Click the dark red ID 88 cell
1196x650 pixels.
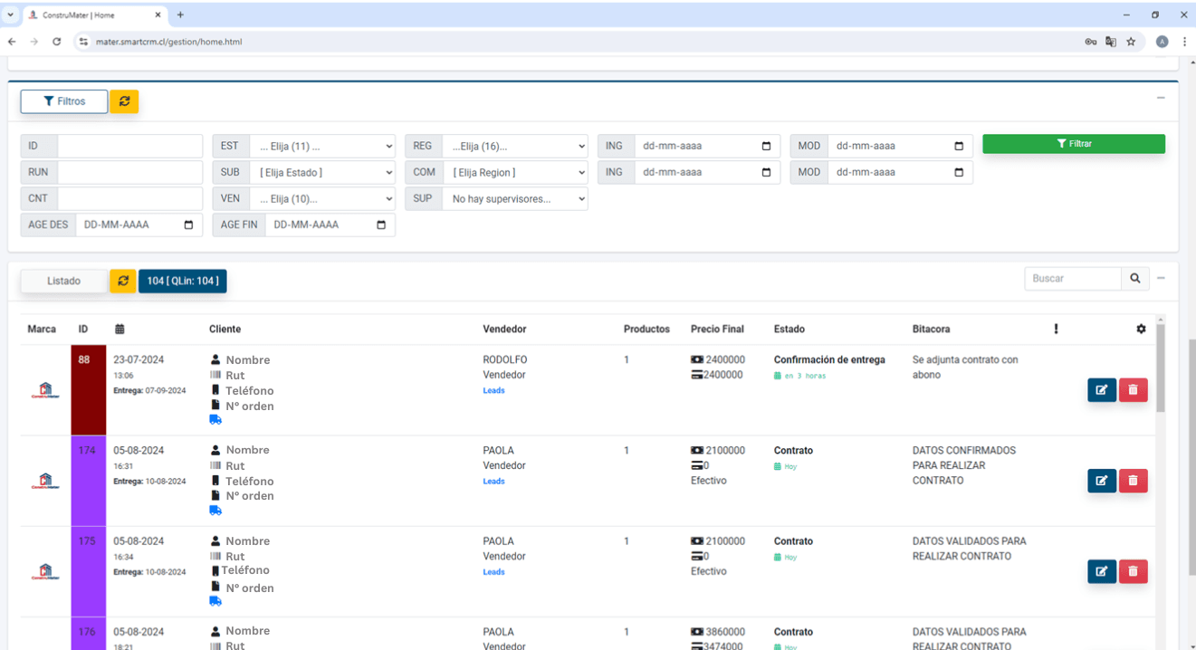88,390
